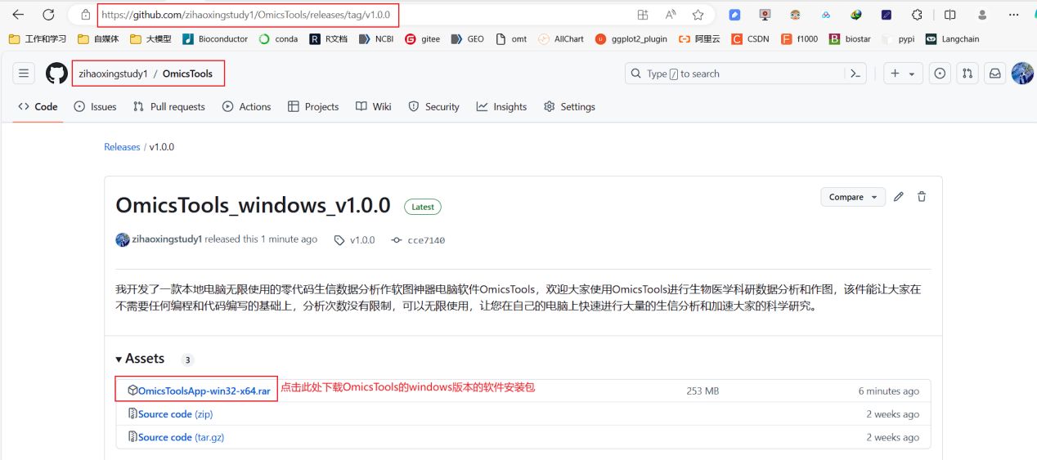Download OmicsToolsApp-win32-x64.rar
Image resolution: width=1037 pixels, height=460 pixels.
point(204,391)
